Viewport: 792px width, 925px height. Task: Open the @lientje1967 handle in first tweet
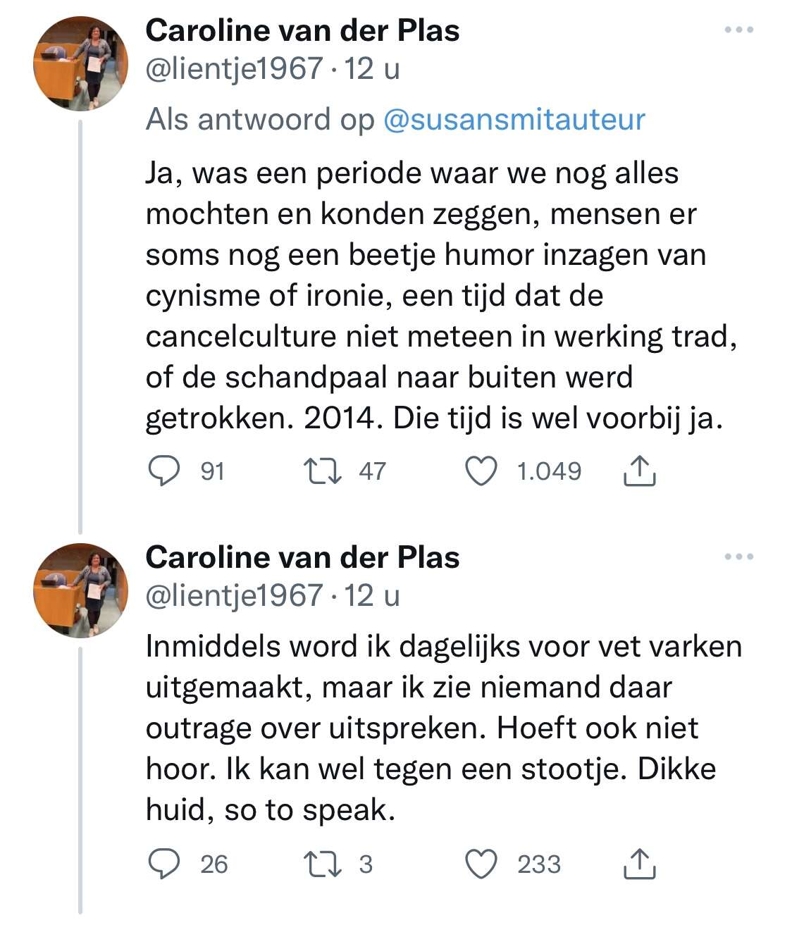click(234, 69)
